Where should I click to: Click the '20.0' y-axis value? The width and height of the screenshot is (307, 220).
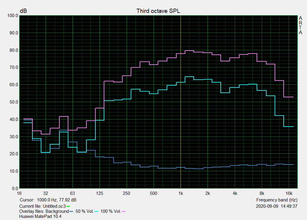tap(14, 154)
